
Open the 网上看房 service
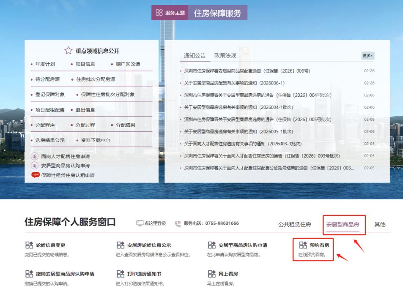coord(228,274)
